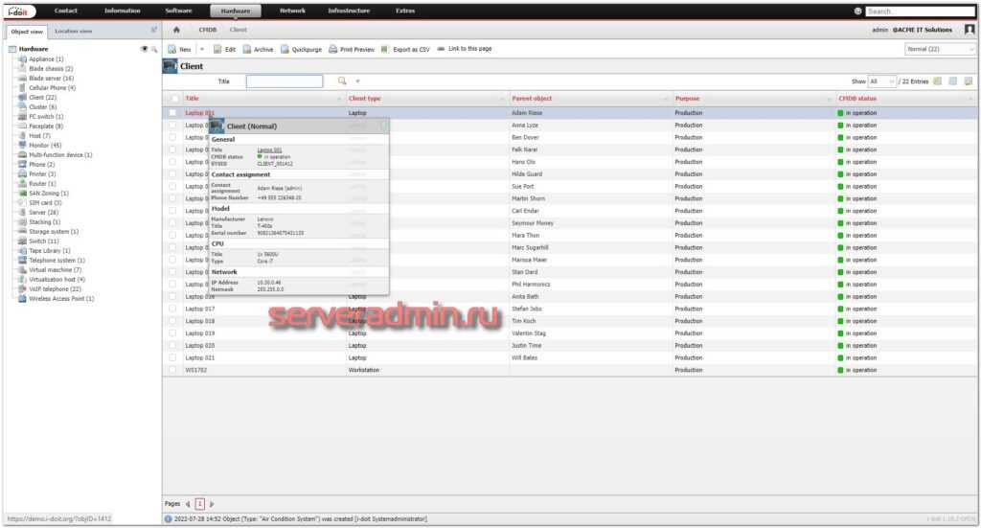Screen dimensions: 981x528
Task: Click the Title filter input field
Action: click(285, 81)
